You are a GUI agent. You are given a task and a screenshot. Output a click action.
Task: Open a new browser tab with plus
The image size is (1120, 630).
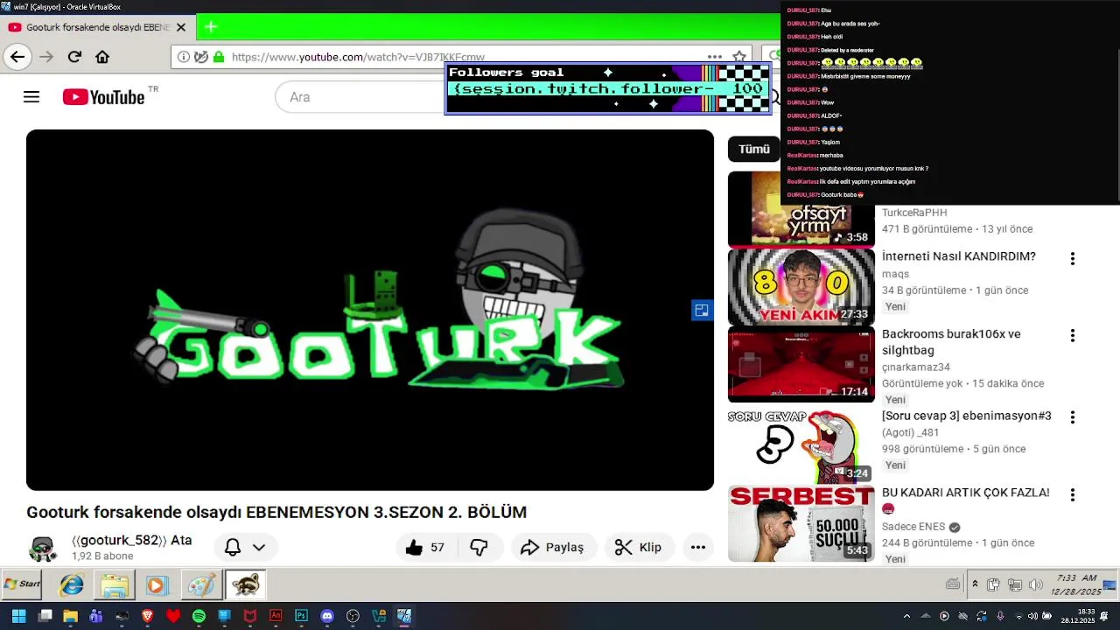(x=211, y=27)
